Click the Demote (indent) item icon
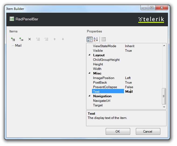Screen dimensions: 177x146 tap(46, 39)
